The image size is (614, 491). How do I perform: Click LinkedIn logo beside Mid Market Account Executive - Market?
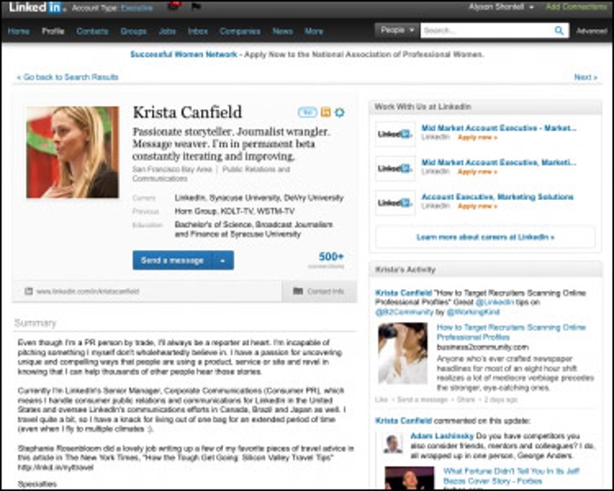pyautogui.click(x=395, y=134)
